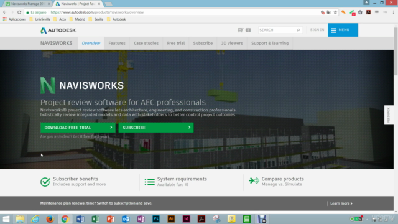Open the Subscribe tab
Viewport: 398px width, 224px height.
[203, 43]
